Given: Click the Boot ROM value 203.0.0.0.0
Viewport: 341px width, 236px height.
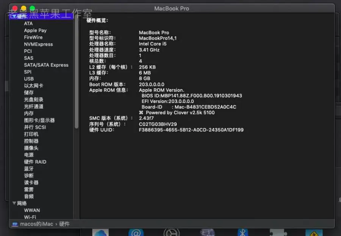Looking at the screenshot, I should pos(152,84).
